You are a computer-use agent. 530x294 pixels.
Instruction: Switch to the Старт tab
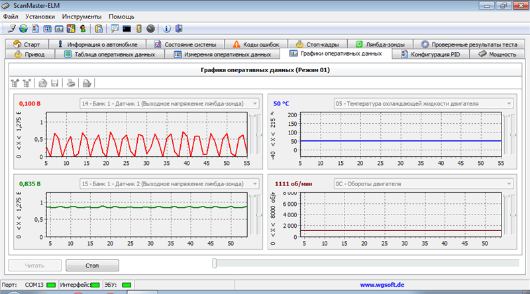[27, 44]
